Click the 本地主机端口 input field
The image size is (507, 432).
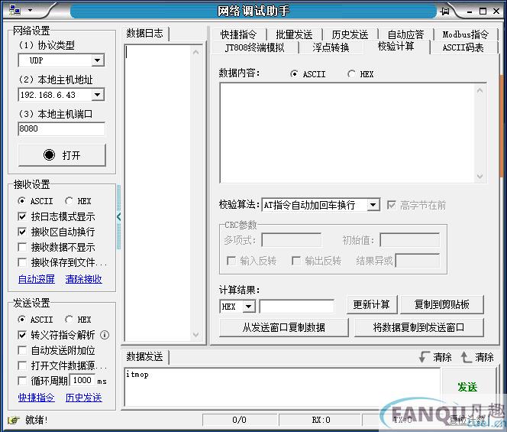[61, 129]
